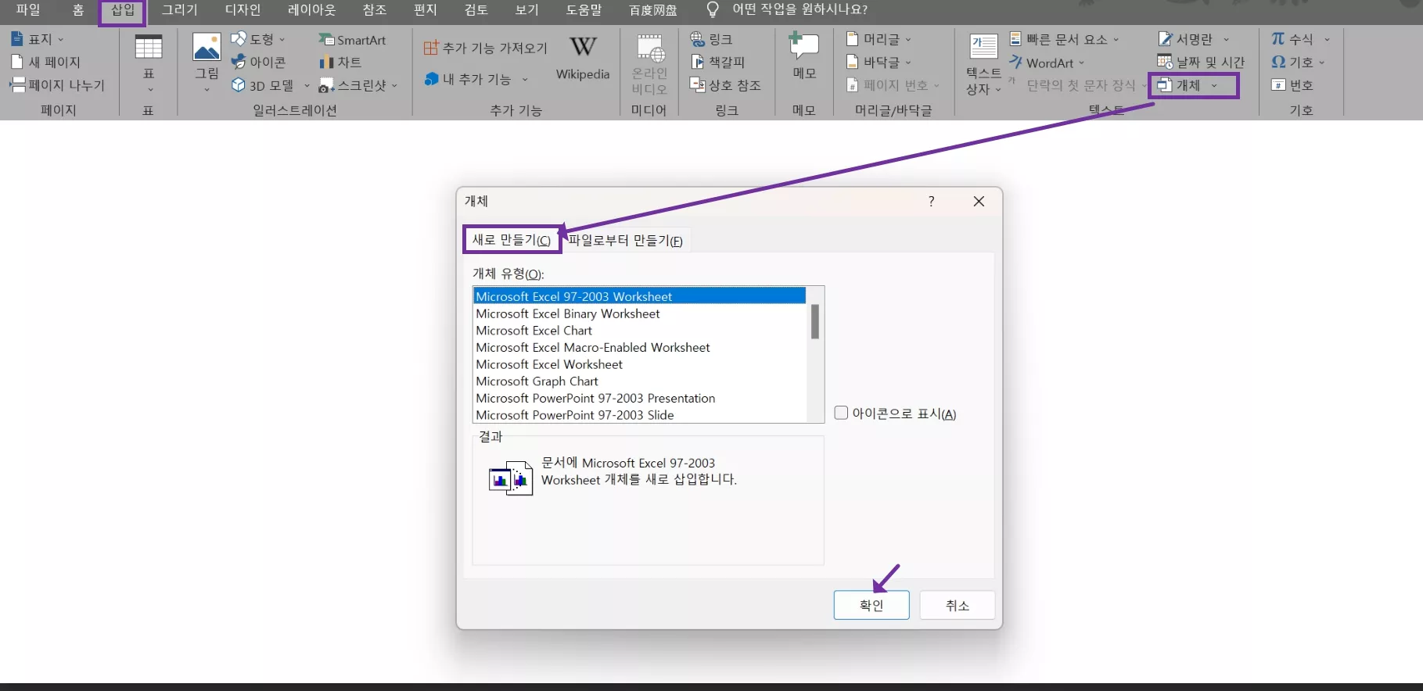Add a 책갈피 bookmark

coord(717,62)
